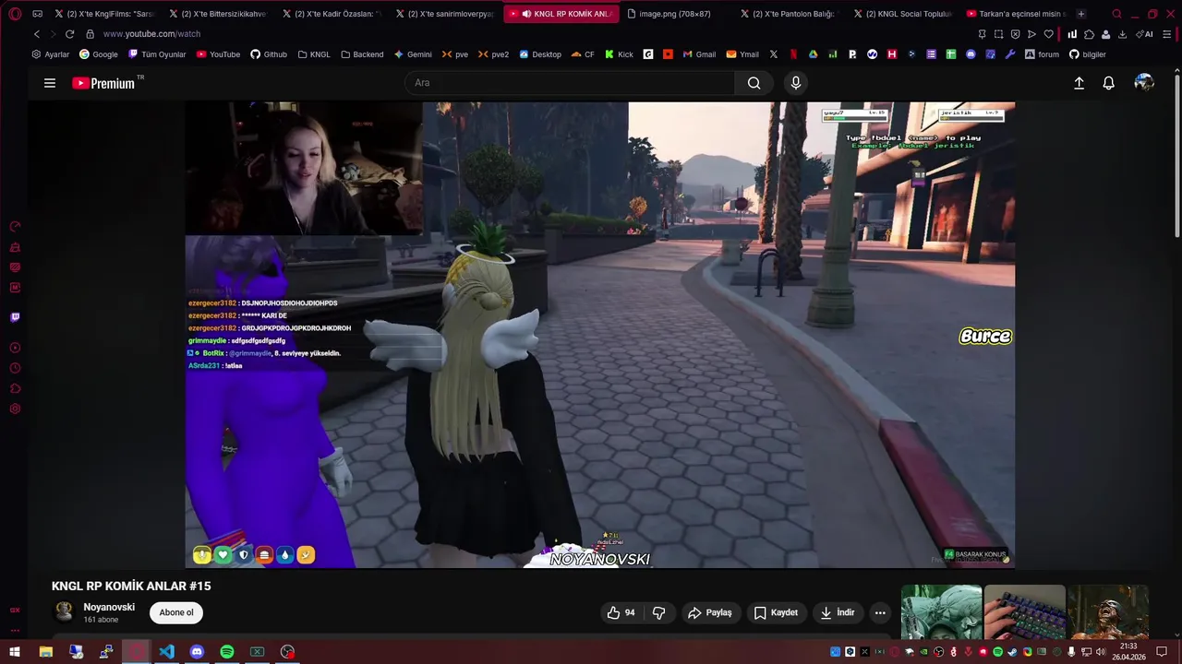
Task: Open the Opera GX main menu logo
Action: [15, 14]
